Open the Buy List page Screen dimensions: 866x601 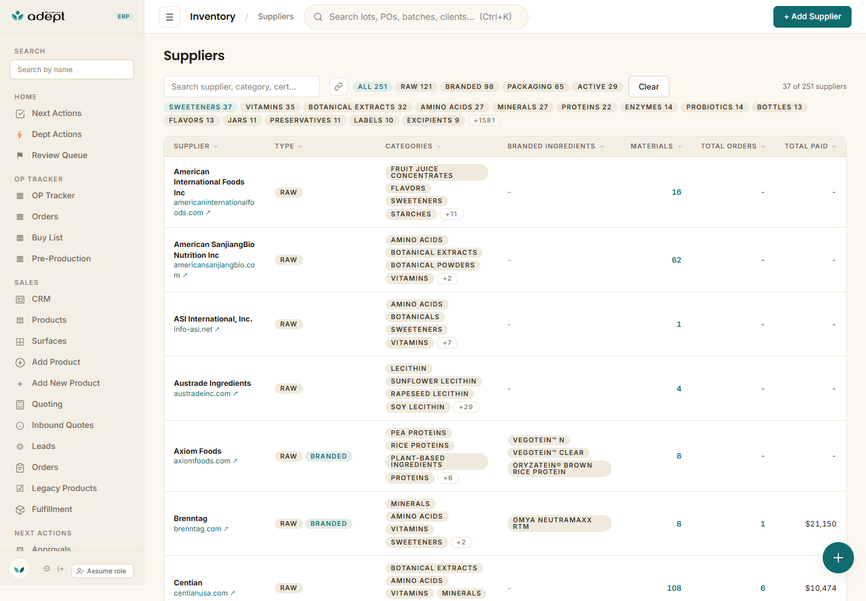pyautogui.click(x=72, y=238)
